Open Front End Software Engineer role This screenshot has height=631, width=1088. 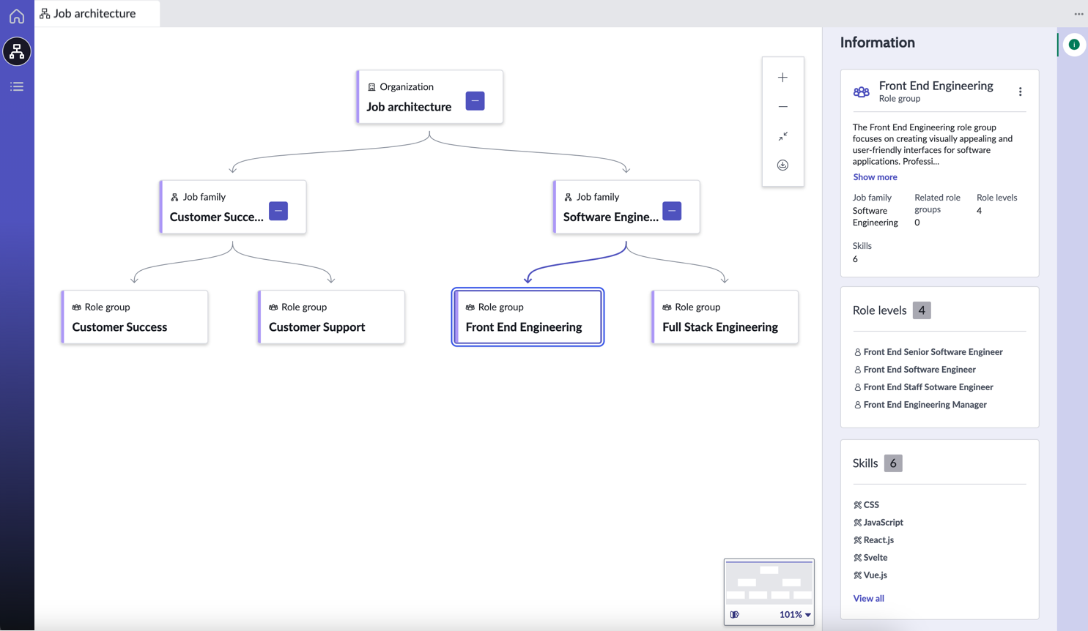[x=919, y=370]
